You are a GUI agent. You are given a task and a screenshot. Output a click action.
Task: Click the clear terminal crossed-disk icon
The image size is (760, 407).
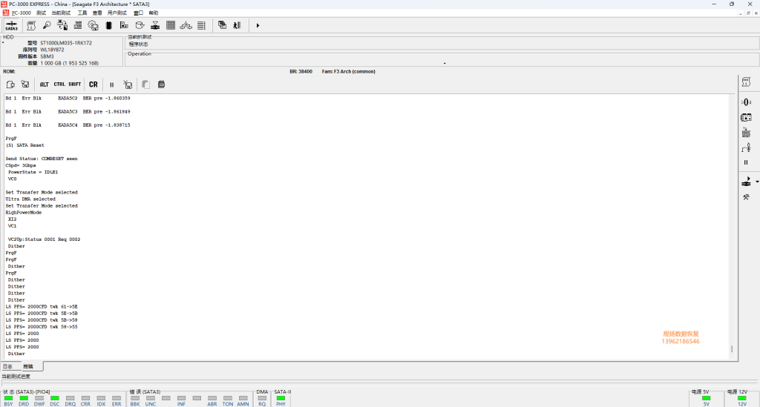[128, 85]
